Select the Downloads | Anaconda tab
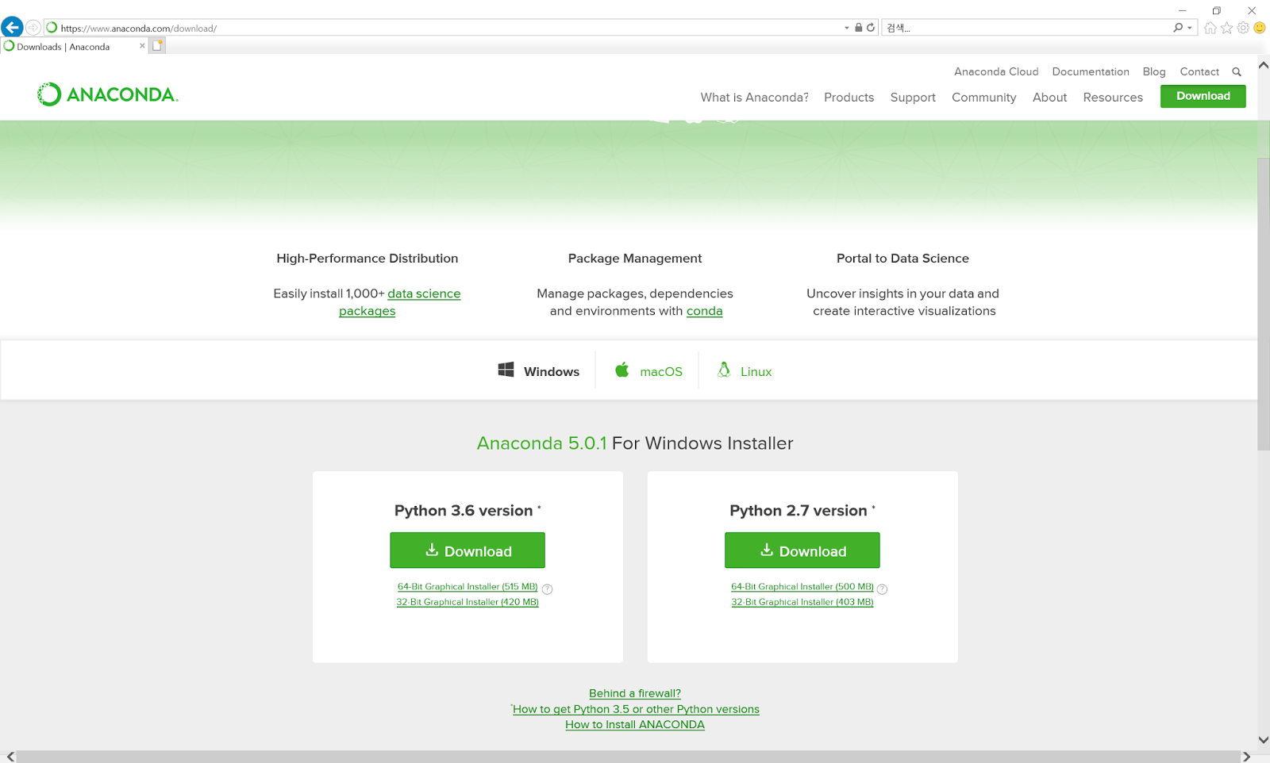Screen dimensions: 1270x763 [x=75, y=46]
